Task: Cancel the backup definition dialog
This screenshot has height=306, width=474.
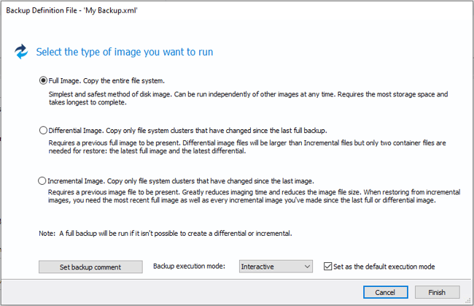Action: [x=385, y=291]
